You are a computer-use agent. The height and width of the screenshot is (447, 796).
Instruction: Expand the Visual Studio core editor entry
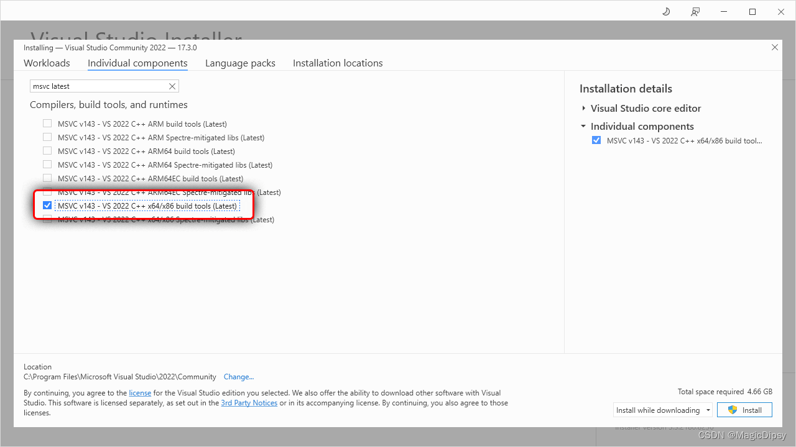point(583,108)
